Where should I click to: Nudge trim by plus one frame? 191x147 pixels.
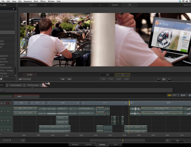click(119, 79)
